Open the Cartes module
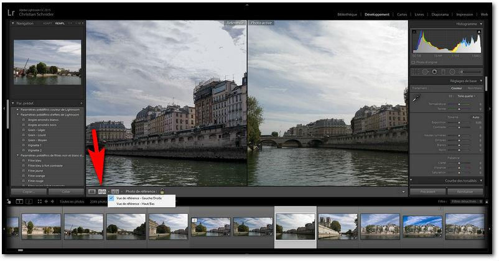Viewport: 499px width, 261px height. [x=402, y=15]
